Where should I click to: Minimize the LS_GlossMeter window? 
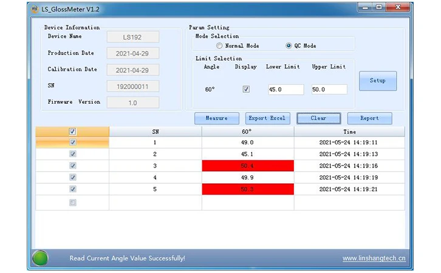[x=365, y=7]
